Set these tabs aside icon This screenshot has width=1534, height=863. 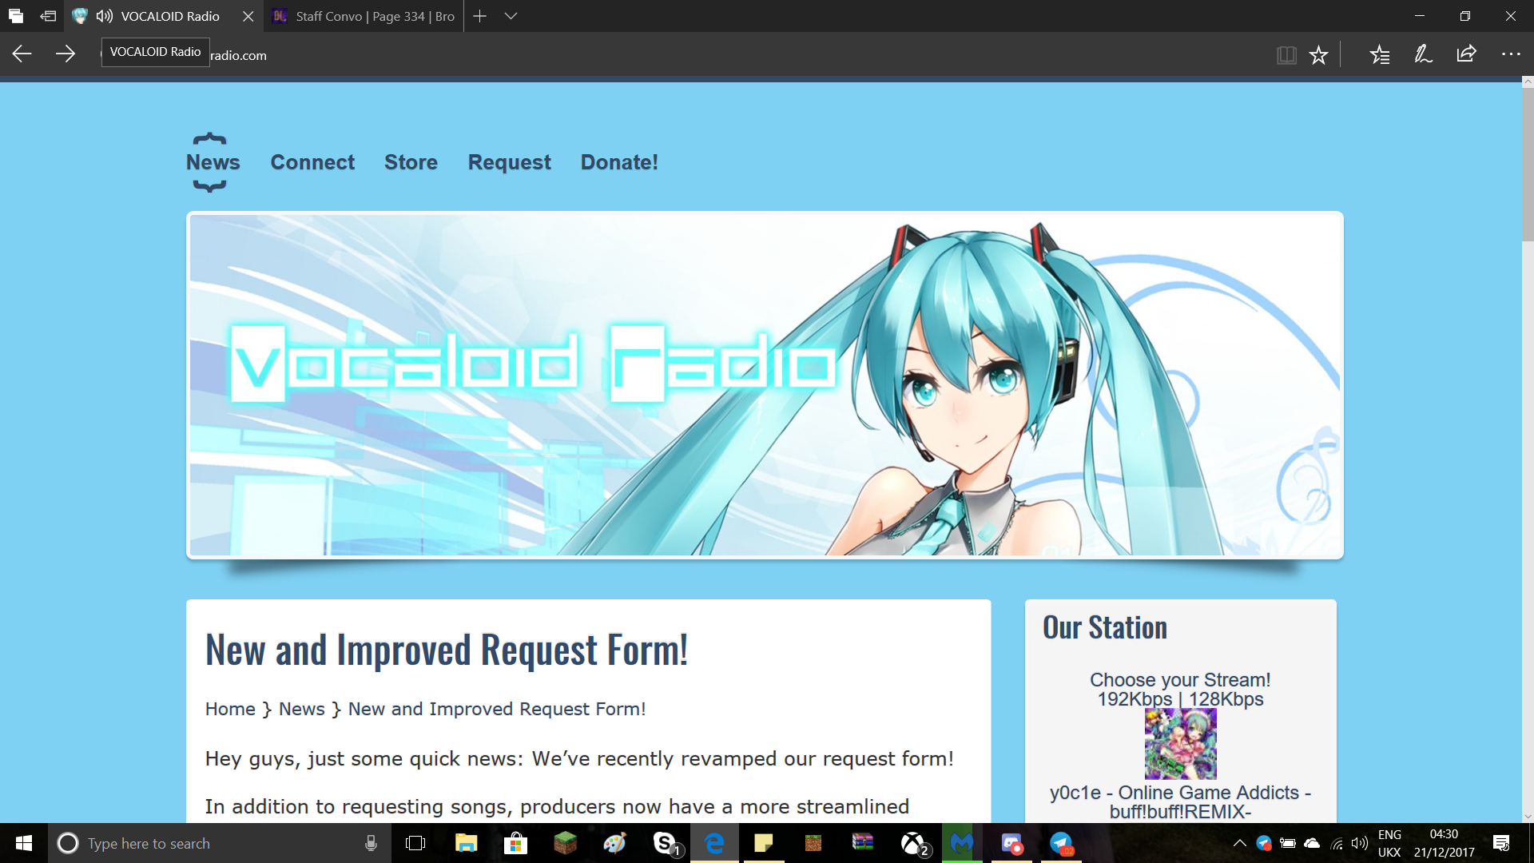[48, 16]
